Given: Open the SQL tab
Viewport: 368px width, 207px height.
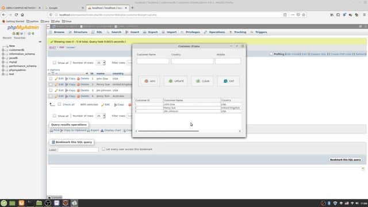Looking at the screenshot, I should (97, 32).
